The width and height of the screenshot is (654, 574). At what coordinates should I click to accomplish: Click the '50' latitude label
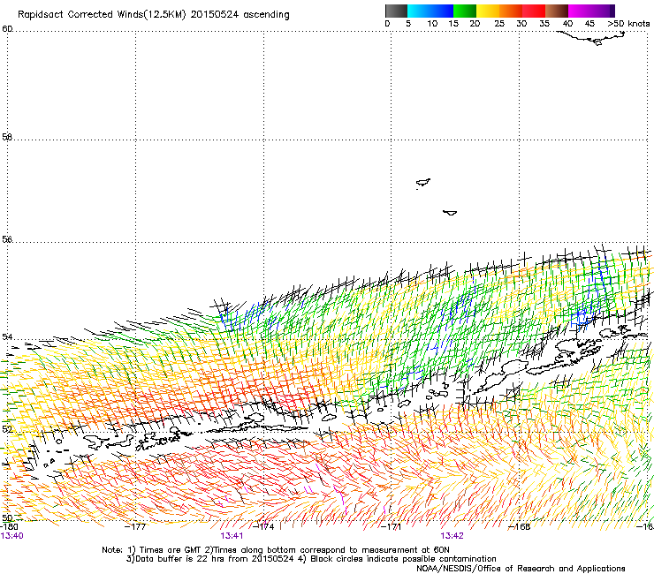[x=7, y=517]
